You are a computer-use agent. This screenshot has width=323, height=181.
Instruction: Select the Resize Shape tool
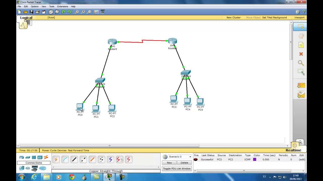[x=301, y=72]
